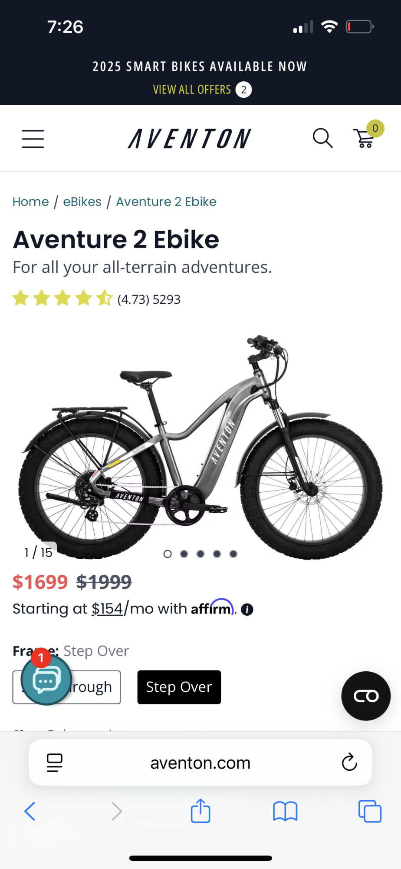Screen dimensions: 401x869
Task: Jump to the second image dot
Action: click(x=184, y=554)
